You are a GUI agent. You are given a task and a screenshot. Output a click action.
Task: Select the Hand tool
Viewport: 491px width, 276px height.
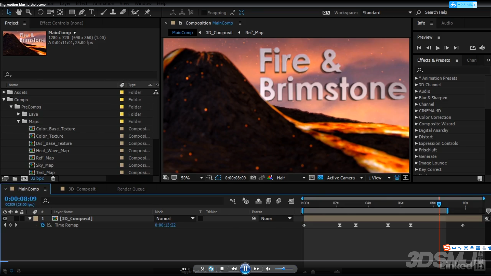[x=18, y=12]
